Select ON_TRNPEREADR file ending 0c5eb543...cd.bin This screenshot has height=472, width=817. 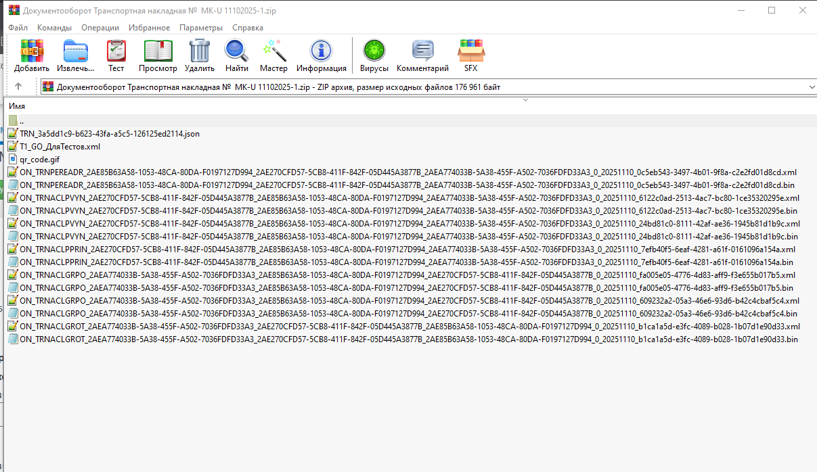pyautogui.click(x=408, y=185)
